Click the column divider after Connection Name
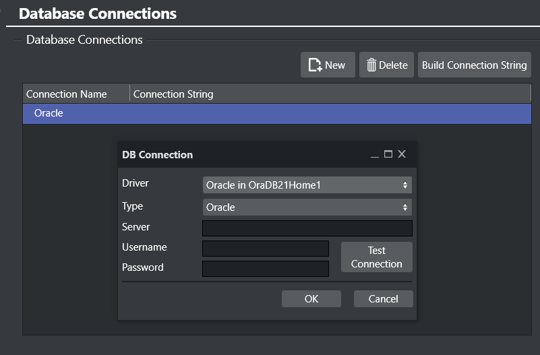This screenshot has height=355, width=540. (x=129, y=94)
